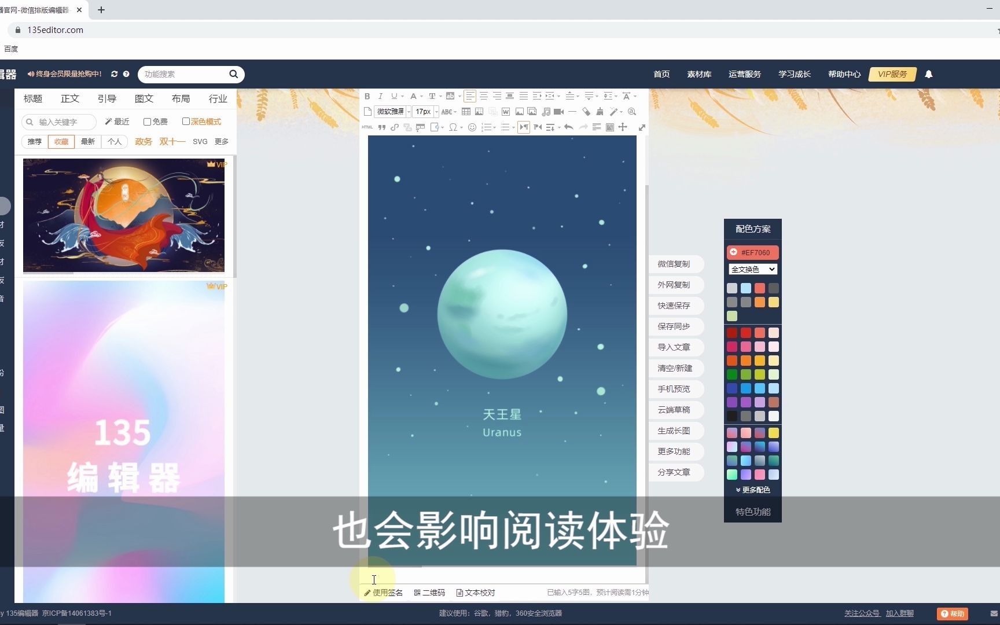Select the black color swatch
1000x625 pixels.
tap(732, 416)
